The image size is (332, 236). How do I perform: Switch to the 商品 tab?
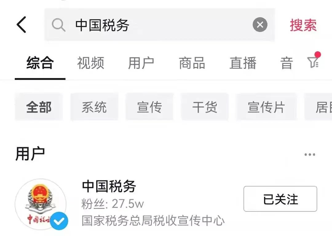tap(192, 63)
